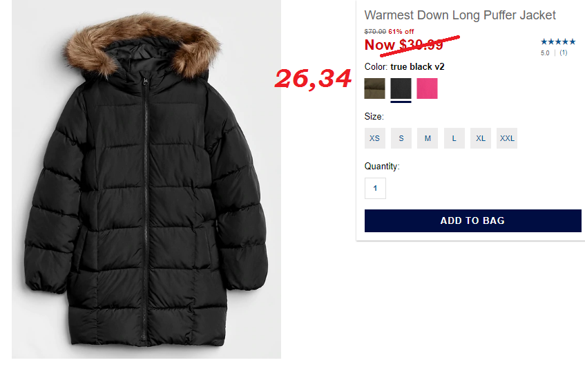Image resolution: width=585 pixels, height=367 pixels.
Task: Click the black puffer jacket product image
Action: pyautogui.click(x=146, y=179)
